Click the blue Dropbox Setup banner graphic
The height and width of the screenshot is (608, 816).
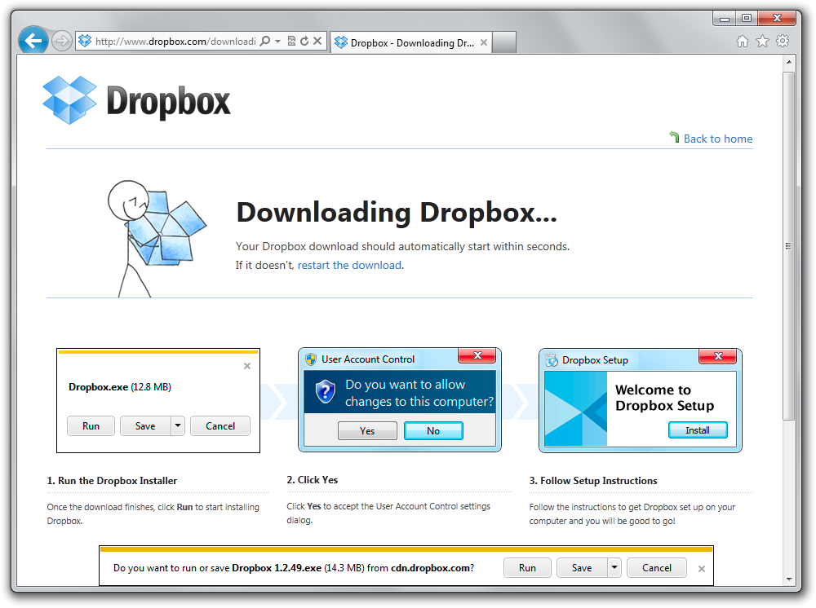(575, 408)
